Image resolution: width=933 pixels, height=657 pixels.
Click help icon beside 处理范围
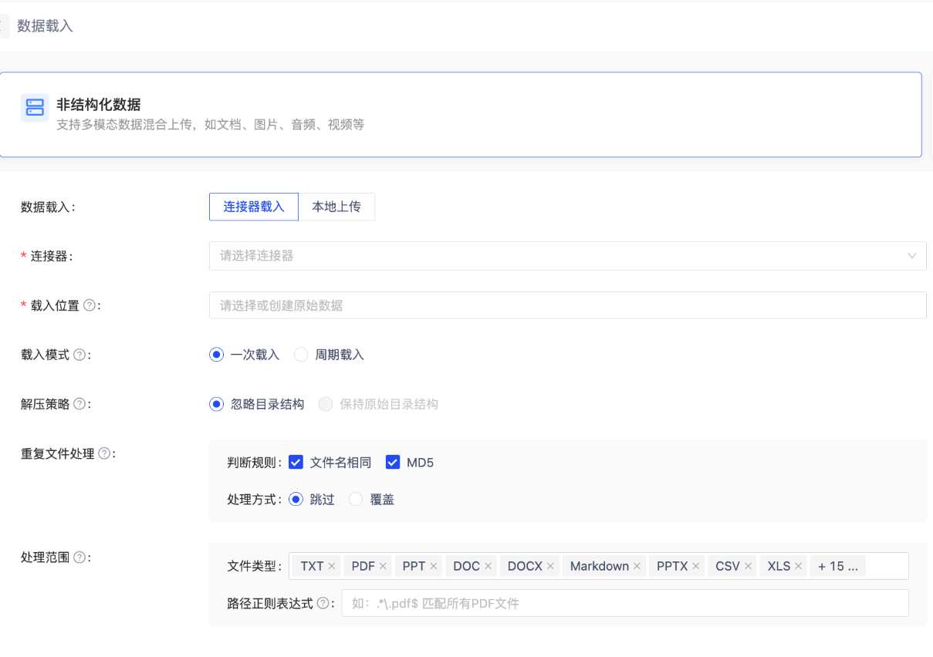click(79, 558)
